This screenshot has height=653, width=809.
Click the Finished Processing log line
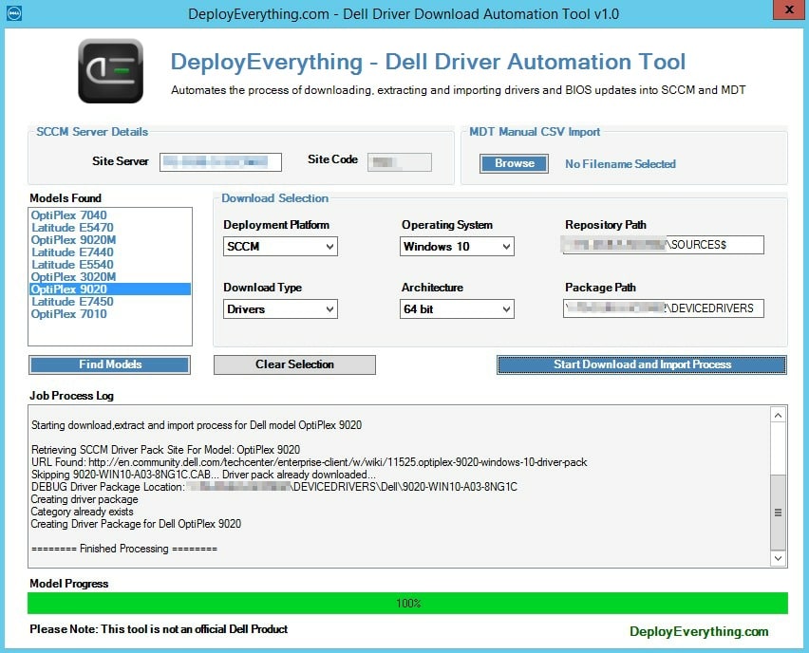[x=124, y=549]
